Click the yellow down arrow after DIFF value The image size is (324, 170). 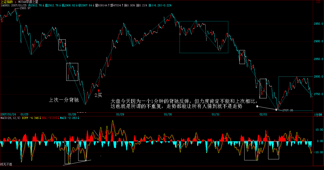click(x=40, y=118)
